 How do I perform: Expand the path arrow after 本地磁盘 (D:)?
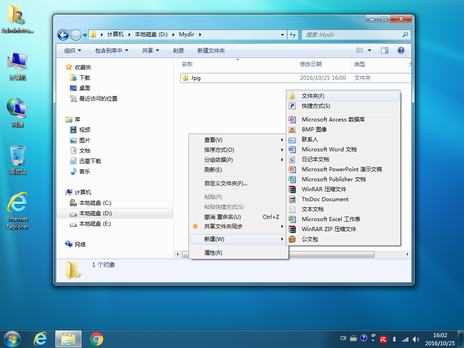(x=173, y=34)
